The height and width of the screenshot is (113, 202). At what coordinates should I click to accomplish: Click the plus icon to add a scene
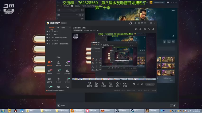click(x=70, y=28)
